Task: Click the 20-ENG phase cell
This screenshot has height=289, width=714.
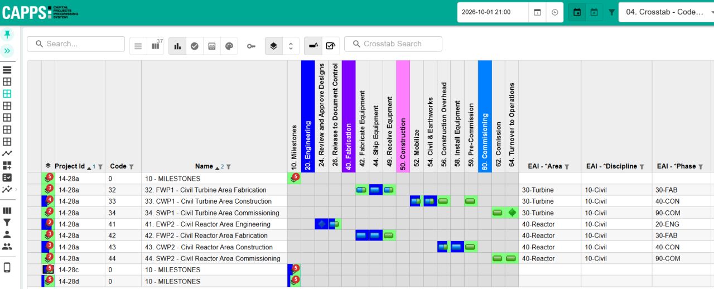Action: 682,224
